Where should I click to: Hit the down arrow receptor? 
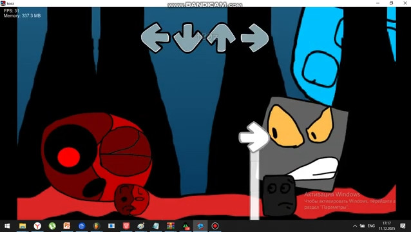(187, 38)
